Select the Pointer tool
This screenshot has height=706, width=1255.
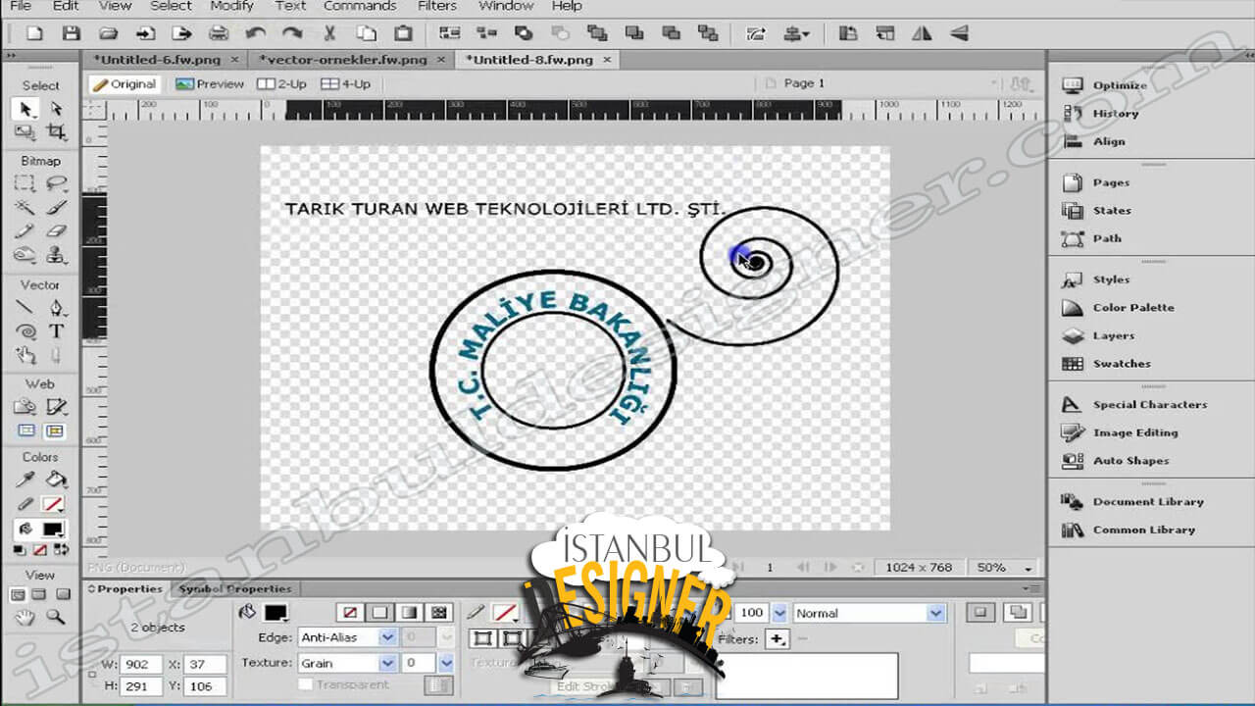pos(25,109)
